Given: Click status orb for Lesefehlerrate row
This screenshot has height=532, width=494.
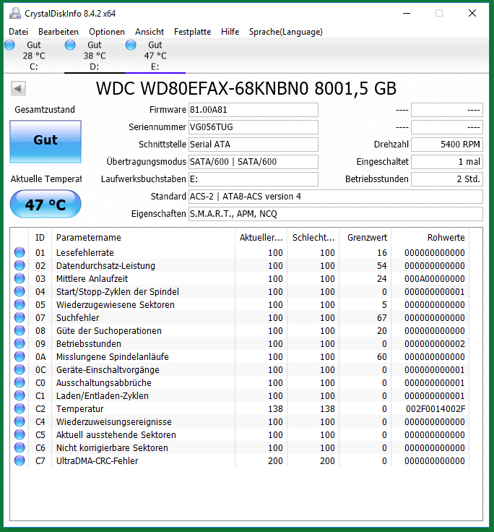Looking at the screenshot, I should click(x=19, y=252).
